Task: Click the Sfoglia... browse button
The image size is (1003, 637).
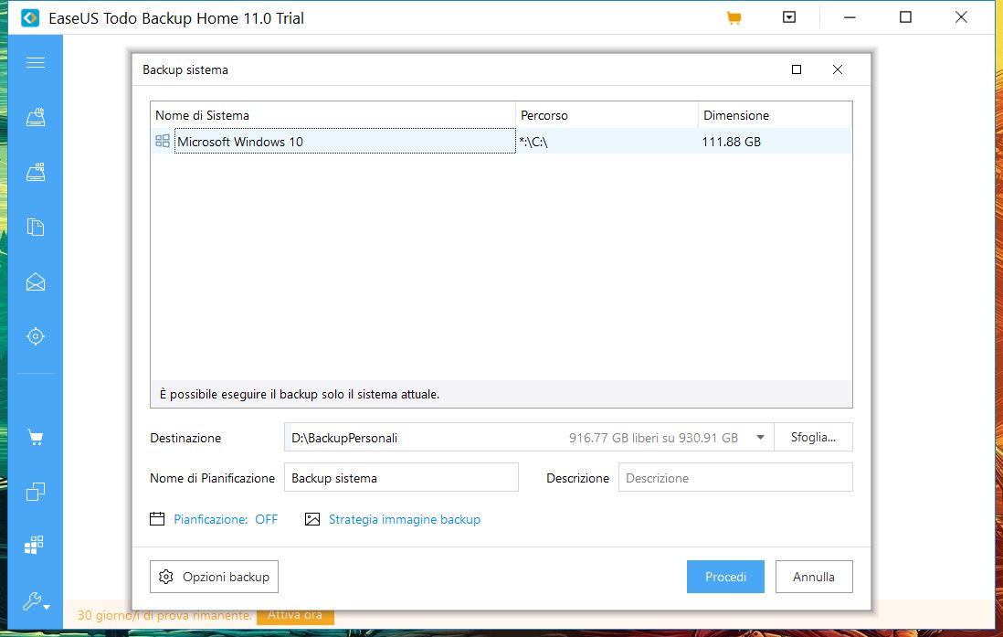Action: (813, 437)
